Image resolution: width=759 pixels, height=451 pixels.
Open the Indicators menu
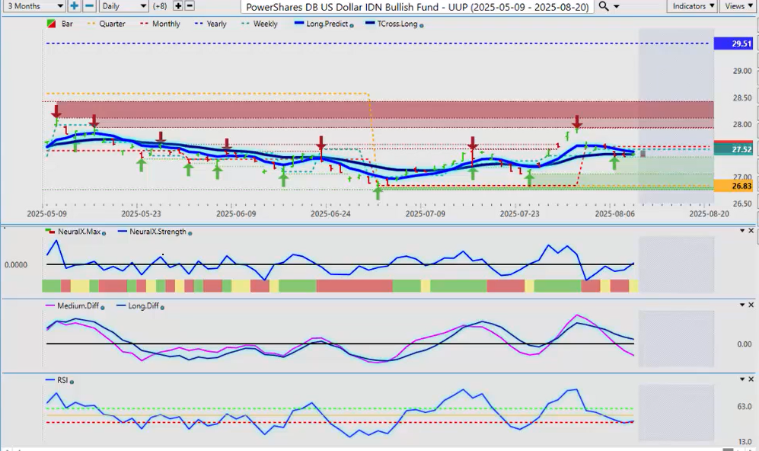point(692,6)
